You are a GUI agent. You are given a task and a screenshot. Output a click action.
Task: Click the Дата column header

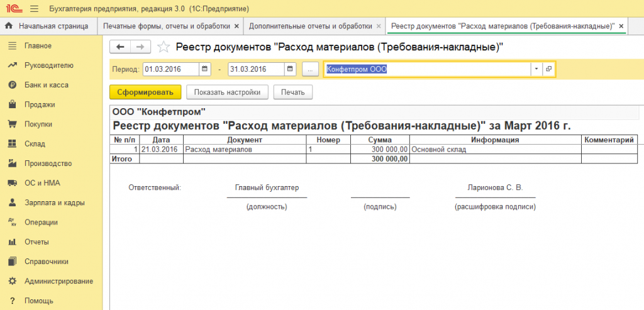(161, 140)
